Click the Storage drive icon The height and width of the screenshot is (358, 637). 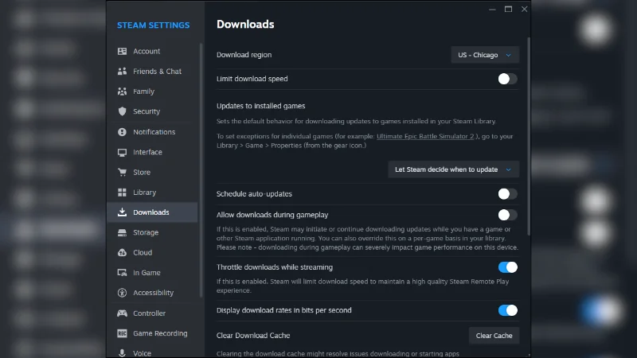click(122, 232)
